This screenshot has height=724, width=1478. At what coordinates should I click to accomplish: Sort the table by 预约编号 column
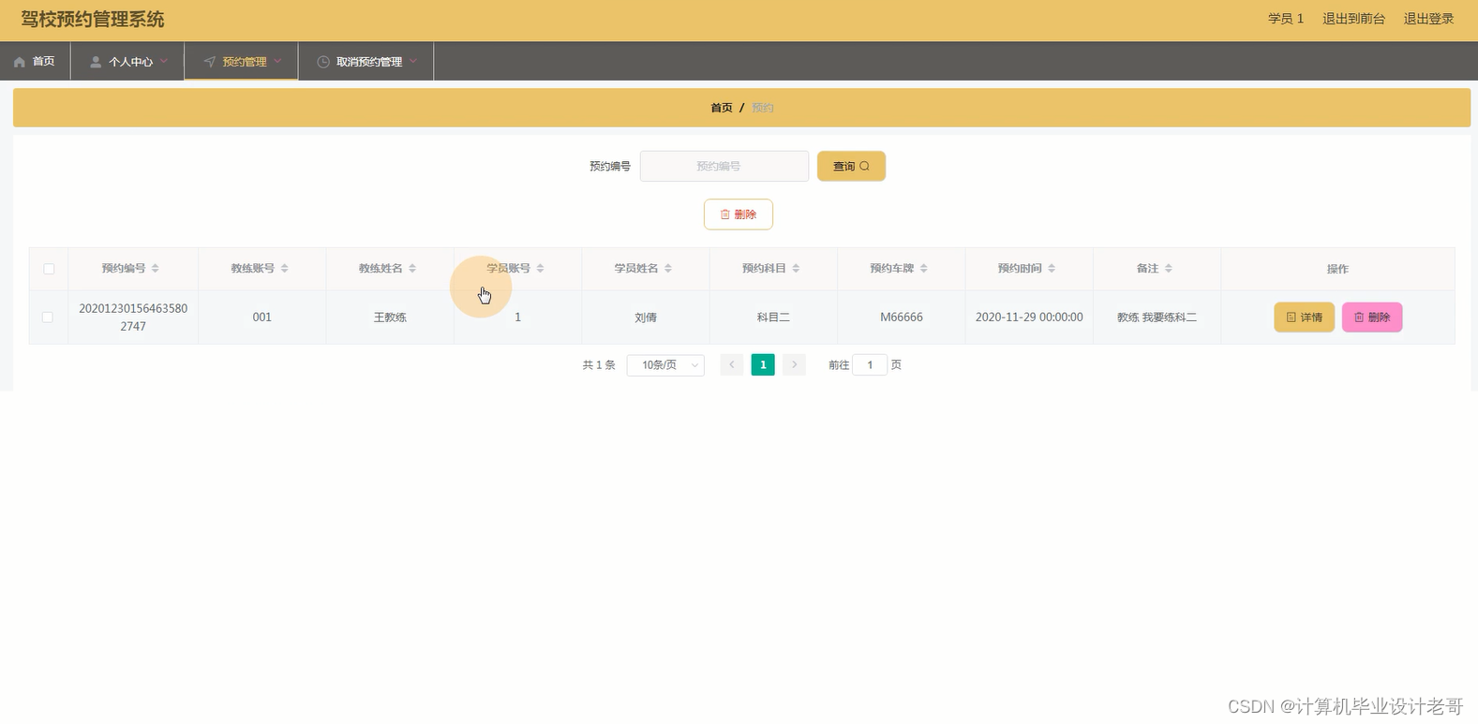click(155, 269)
